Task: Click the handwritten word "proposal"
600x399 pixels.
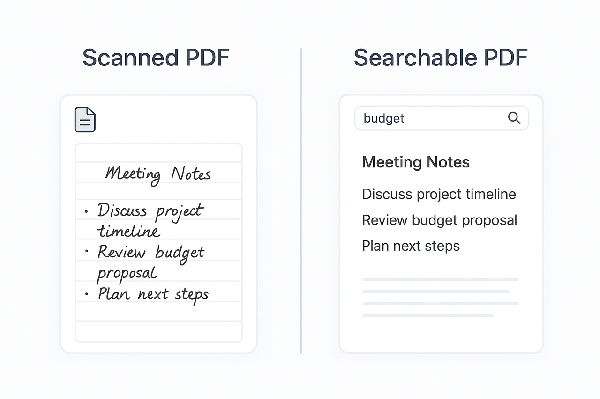Action: click(127, 274)
